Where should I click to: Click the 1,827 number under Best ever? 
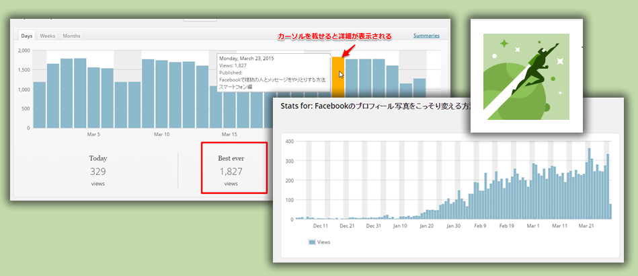(x=231, y=172)
